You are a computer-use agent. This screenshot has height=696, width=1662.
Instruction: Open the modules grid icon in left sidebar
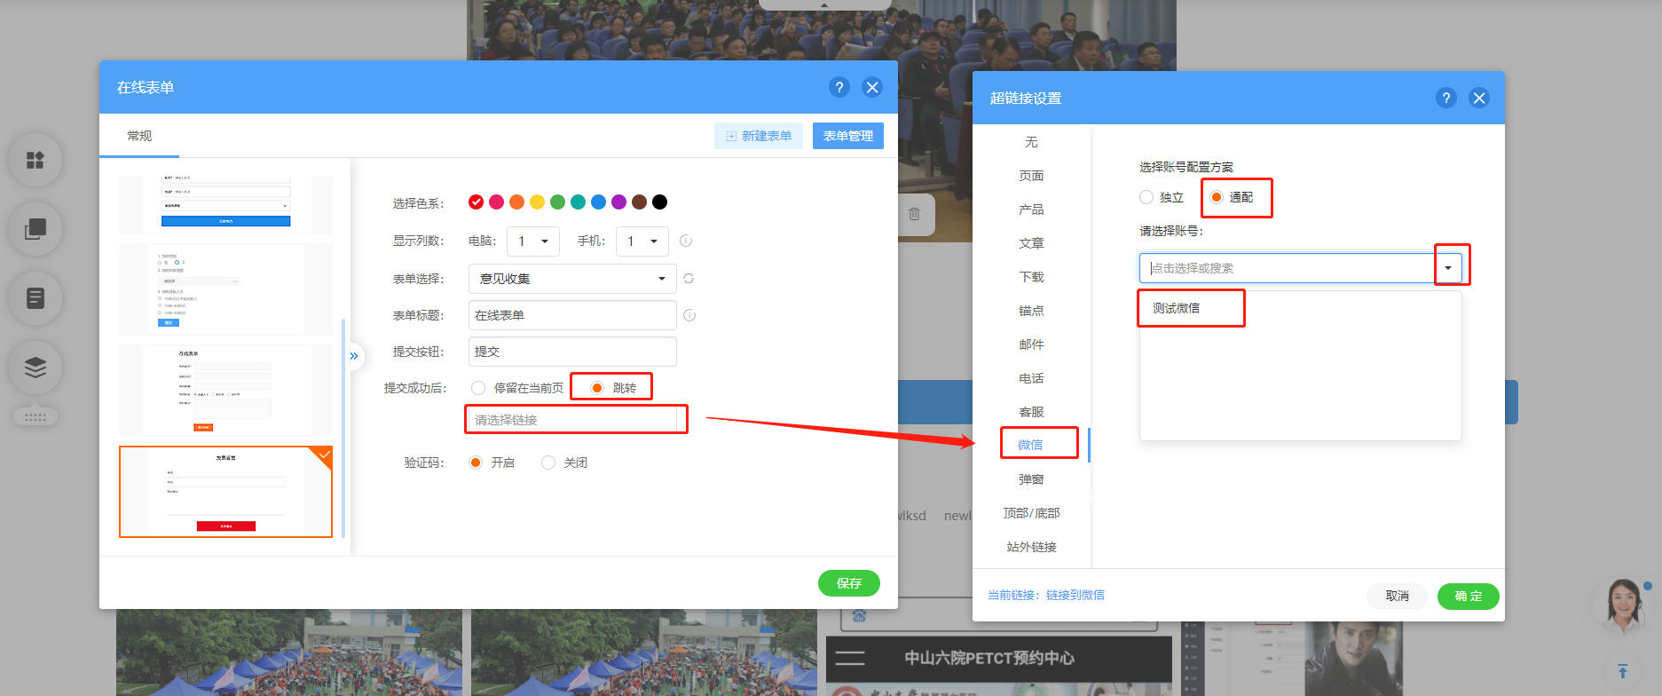[x=35, y=160]
